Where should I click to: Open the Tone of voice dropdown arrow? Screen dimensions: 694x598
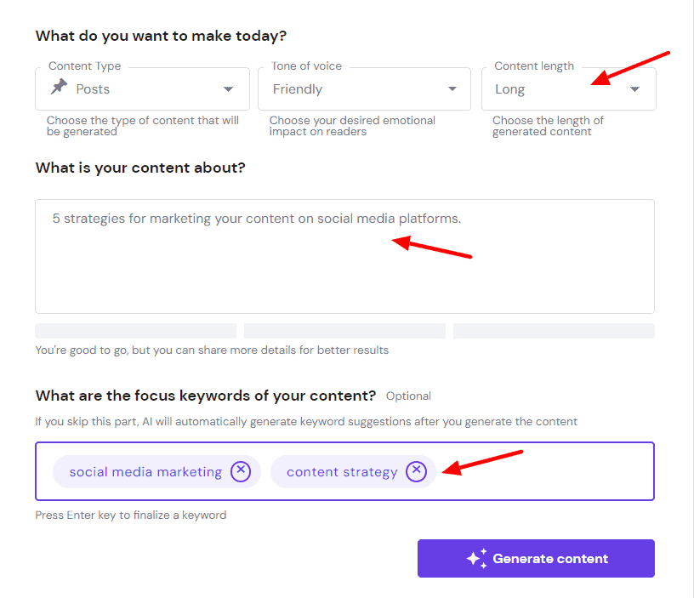[452, 89]
